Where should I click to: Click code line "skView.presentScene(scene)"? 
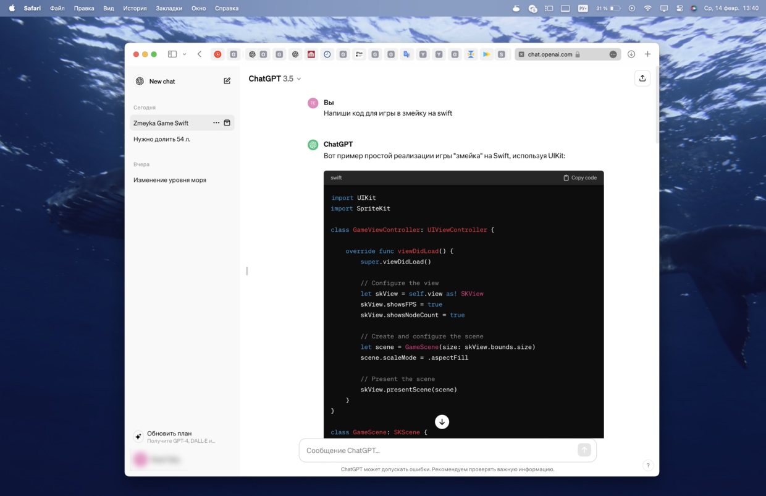tap(409, 390)
